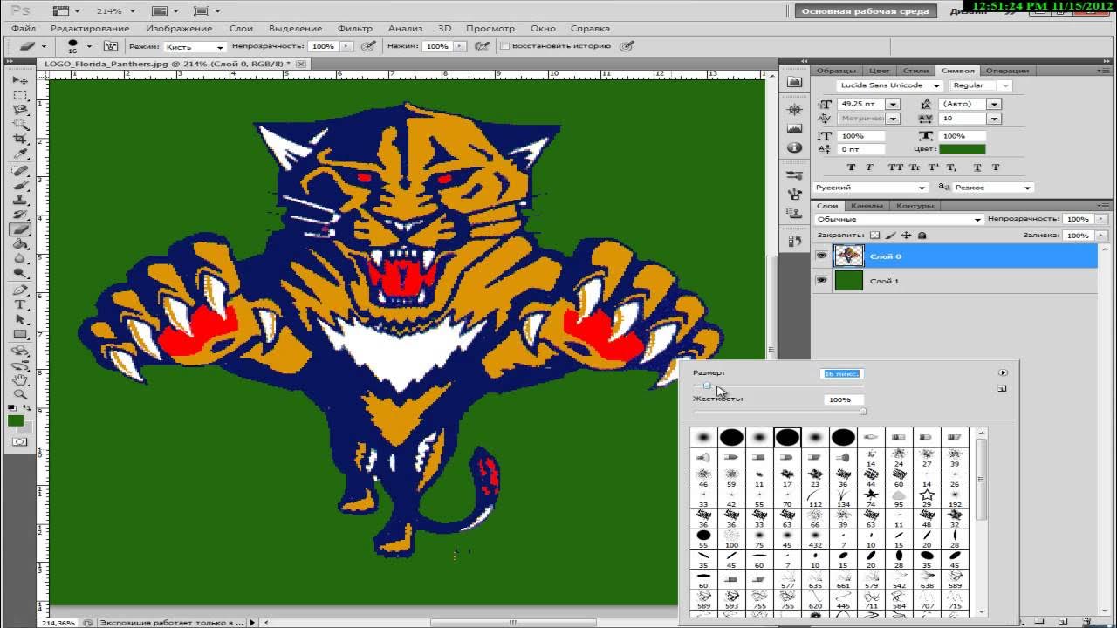Open the Histogram panel icon
This screenshot has height=628, width=1117.
pos(794,129)
